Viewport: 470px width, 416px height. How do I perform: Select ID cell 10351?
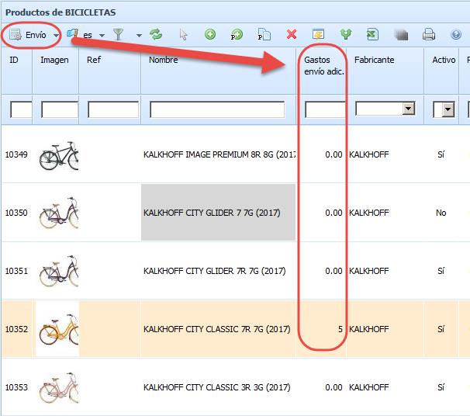click(x=16, y=271)
